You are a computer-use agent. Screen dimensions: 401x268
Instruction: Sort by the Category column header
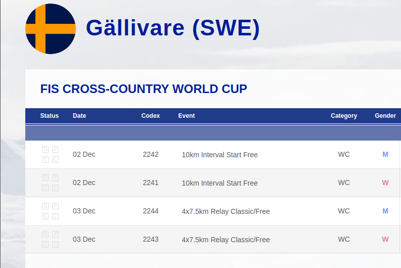[344, 116]
